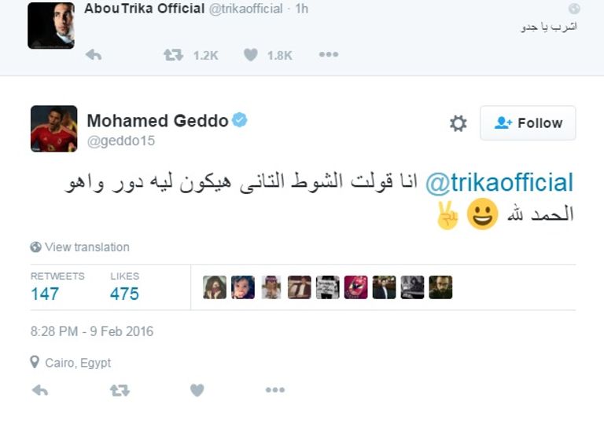
Task: Retweet the AbouTrika Official tweet
Action: pyautogui.click(x=173, y=55)
